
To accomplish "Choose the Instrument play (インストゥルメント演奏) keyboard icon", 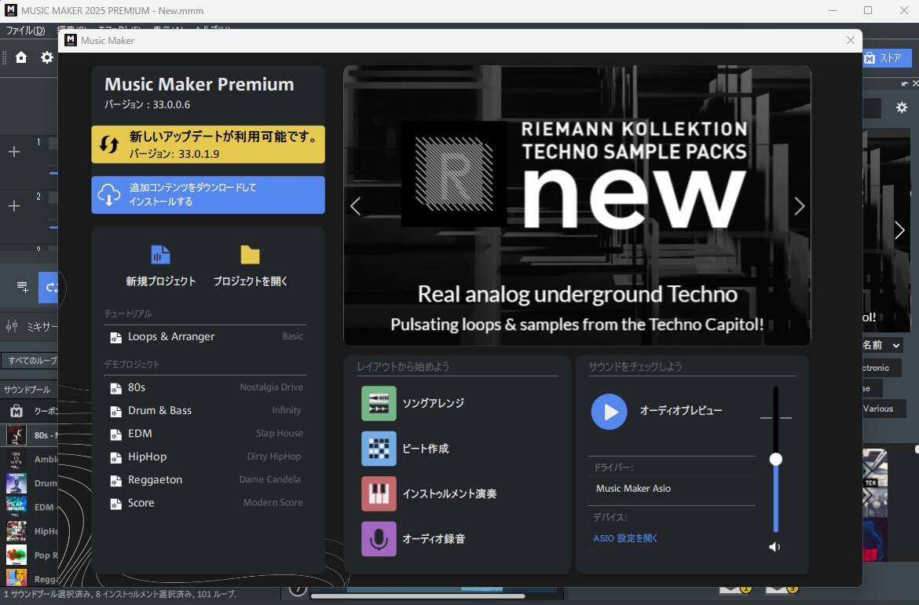I will tap(379, 494).
